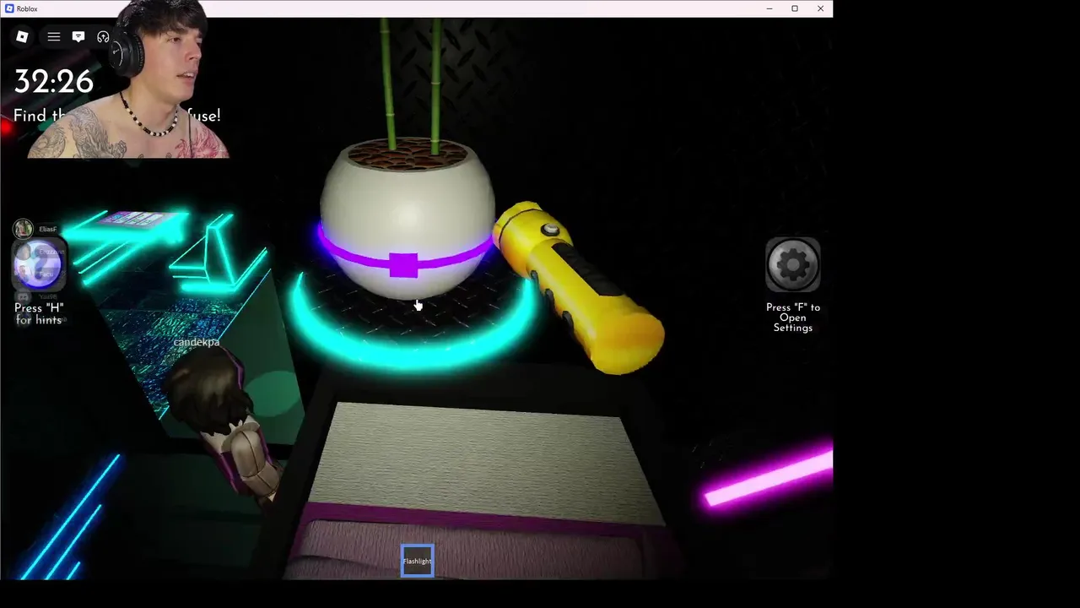Close the Roblox window
1080x608 pixels.
pyautogui.click(x=820, y=8)
